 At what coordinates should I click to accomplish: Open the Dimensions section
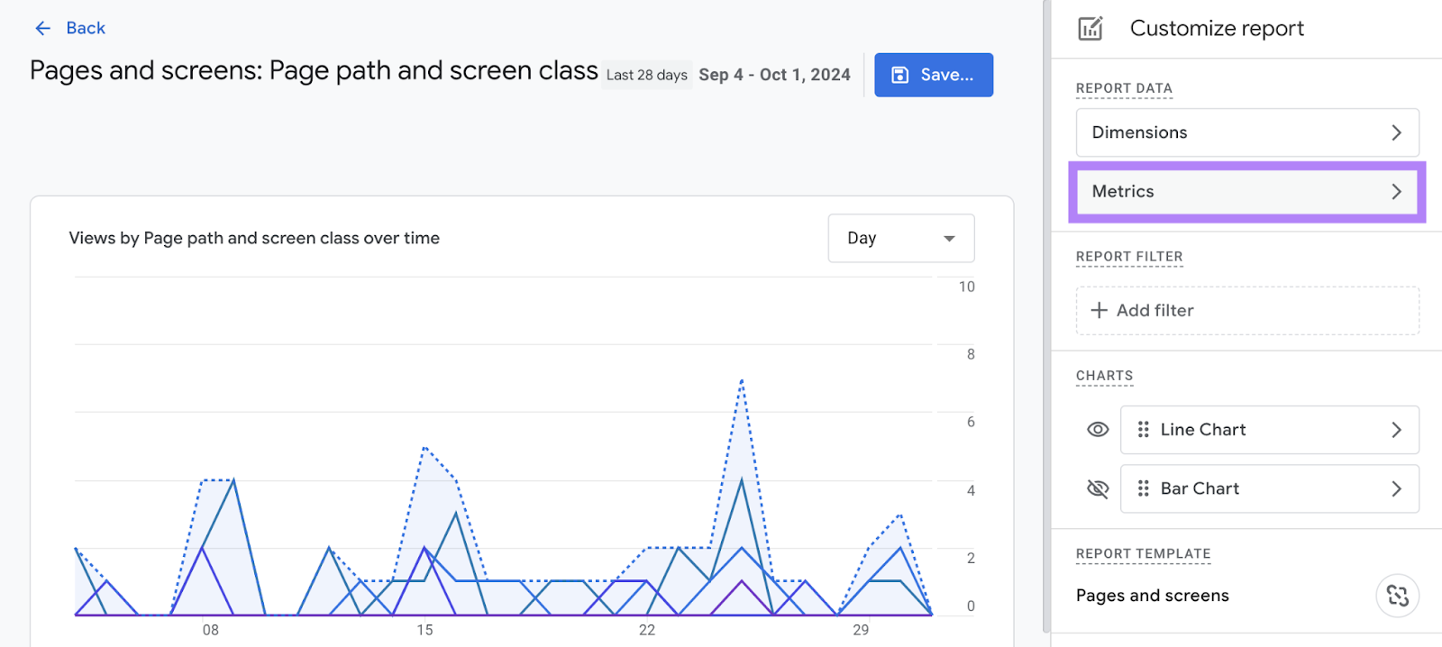pos(1247,132)
